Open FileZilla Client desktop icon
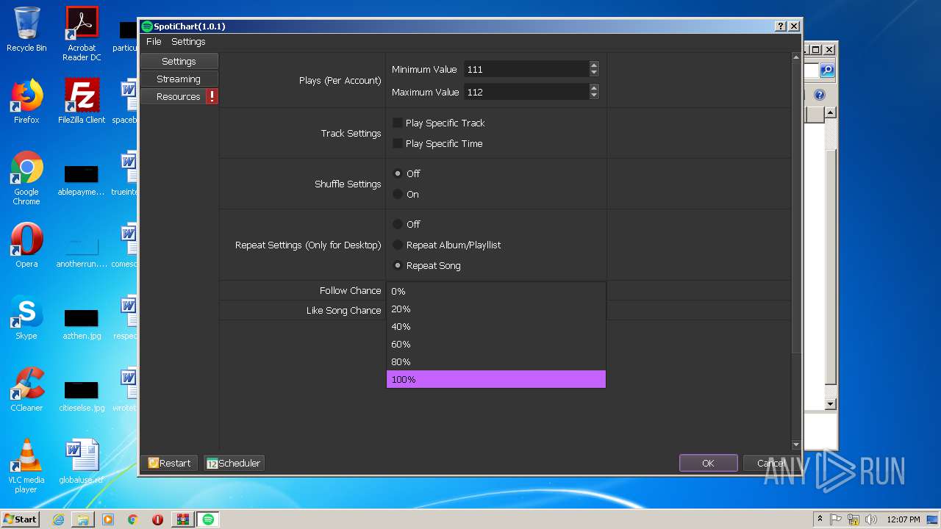Viewport: 941px width, 529px height. 82,101
